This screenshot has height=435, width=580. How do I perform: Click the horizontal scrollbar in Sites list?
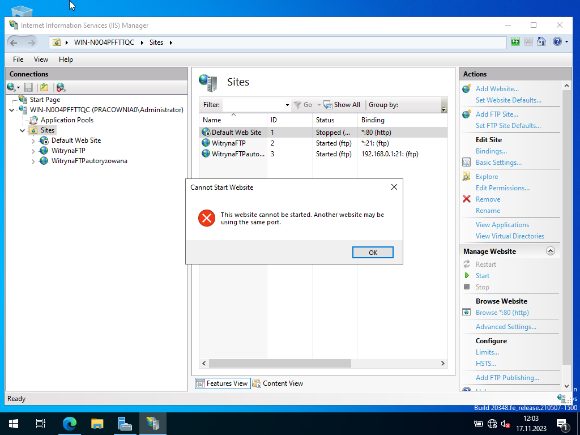coord(280,363)
